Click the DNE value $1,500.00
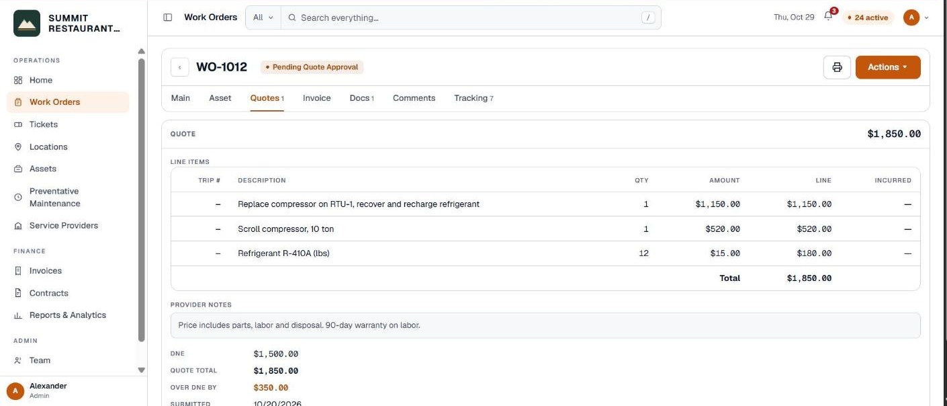Image resolution: width=947 pixels, height=406 pixels. coord(276,354)
